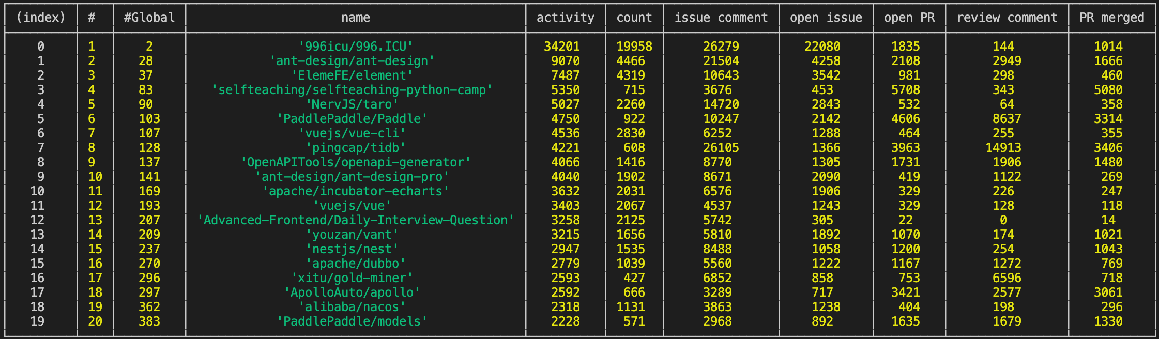Click 'Advanced-Frontend/Daily-Interview-Question' name
This screenshot has width=1159, height=339.
click(356, 220)
